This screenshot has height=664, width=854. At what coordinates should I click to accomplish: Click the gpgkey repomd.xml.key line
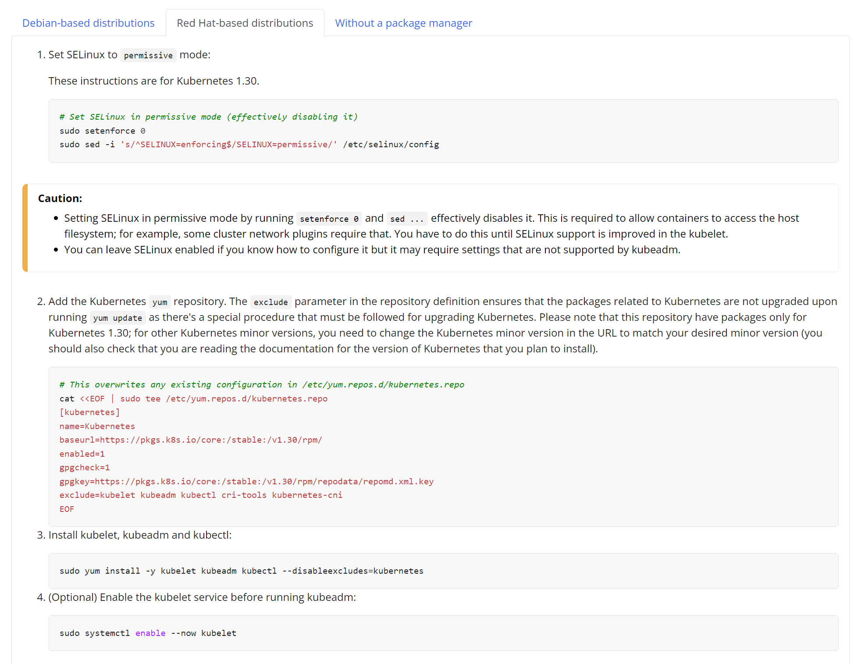point(246,482)
